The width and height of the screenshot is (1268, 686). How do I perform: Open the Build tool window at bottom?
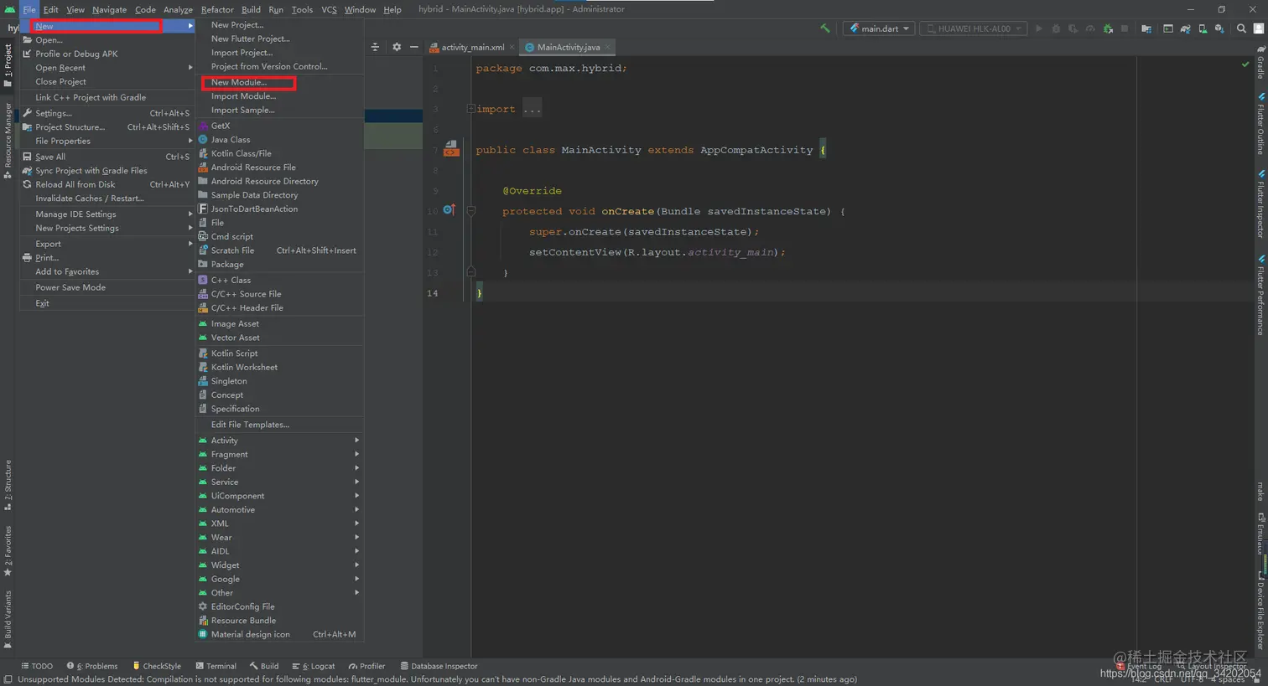coord(264,666)
